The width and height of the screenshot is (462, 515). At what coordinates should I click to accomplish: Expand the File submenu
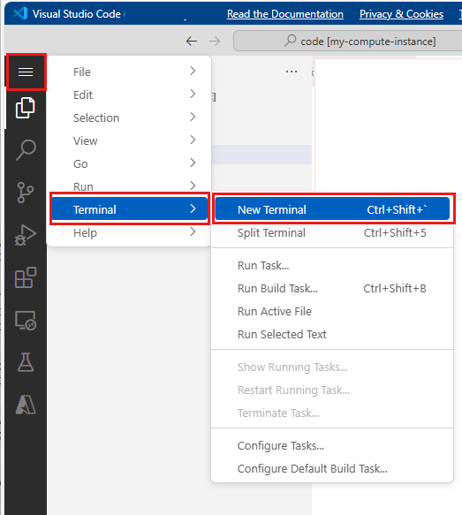(x=129, y=72)
